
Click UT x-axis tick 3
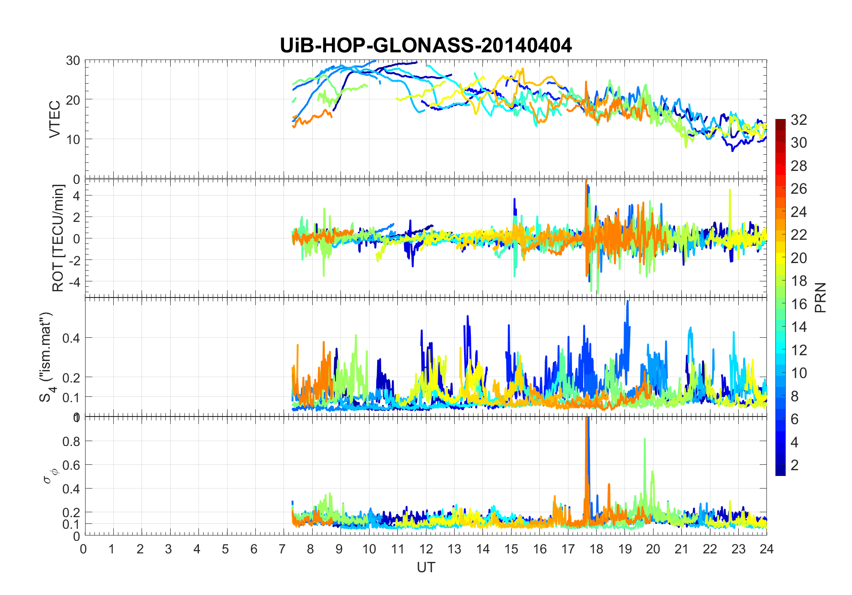coord(168,549)
